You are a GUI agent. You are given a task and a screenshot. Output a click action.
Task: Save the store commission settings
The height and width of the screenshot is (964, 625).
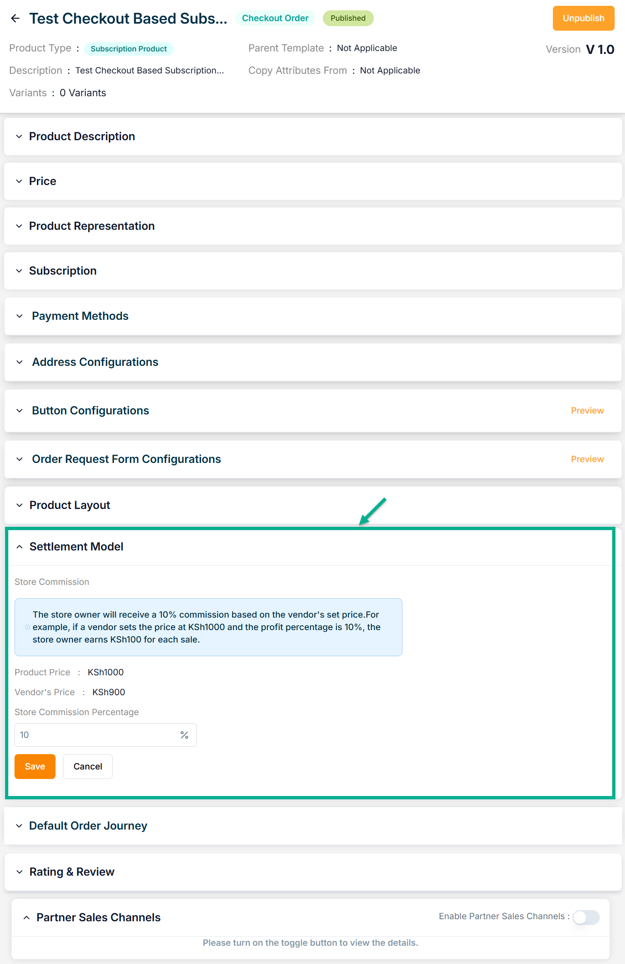[x=35, y=767]
